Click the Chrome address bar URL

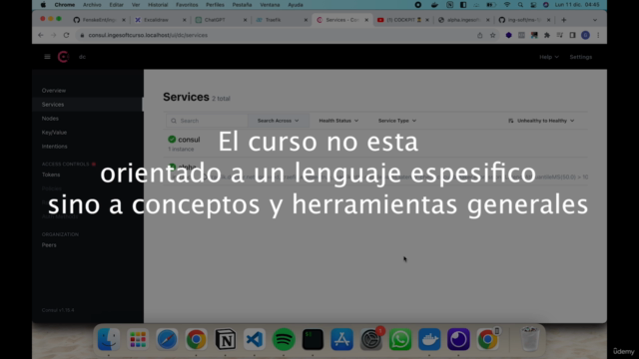[148, 35]
